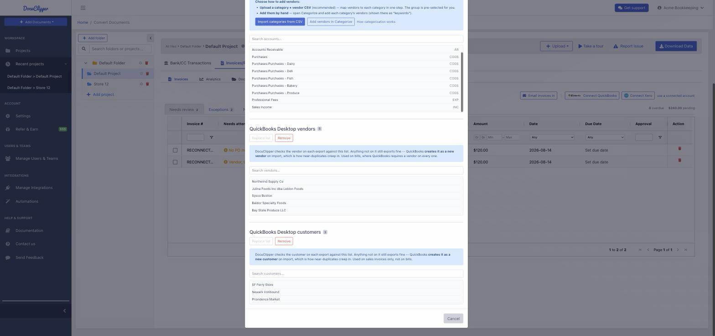This screenshot has width=715, height=336.
Task: Select the Analytics sub-tab
Action: coord(210,79)
